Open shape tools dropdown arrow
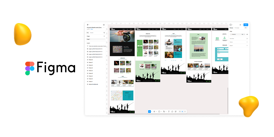 pos(161,112)
